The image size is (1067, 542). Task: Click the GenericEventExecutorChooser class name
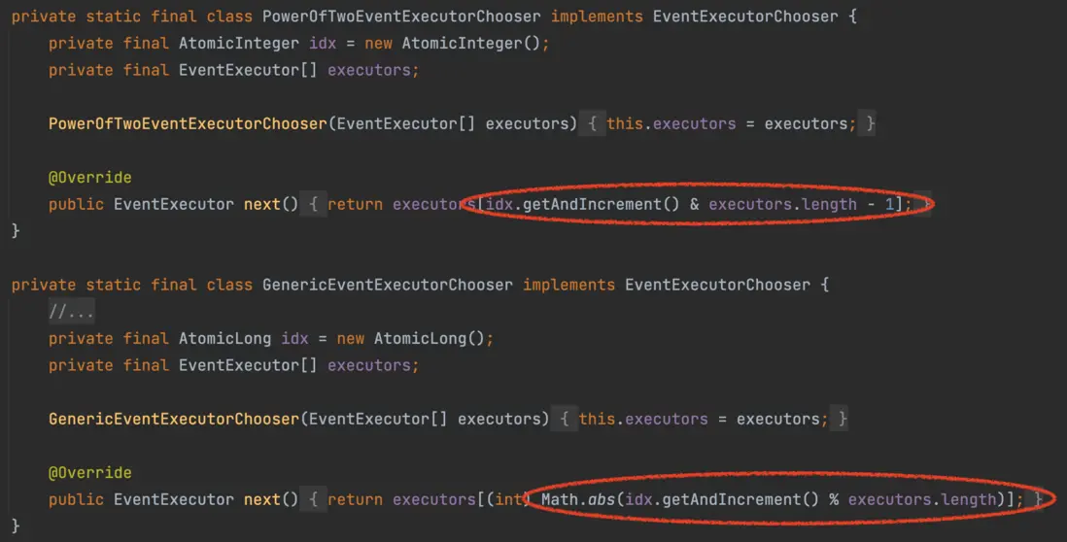click(388, 285)
